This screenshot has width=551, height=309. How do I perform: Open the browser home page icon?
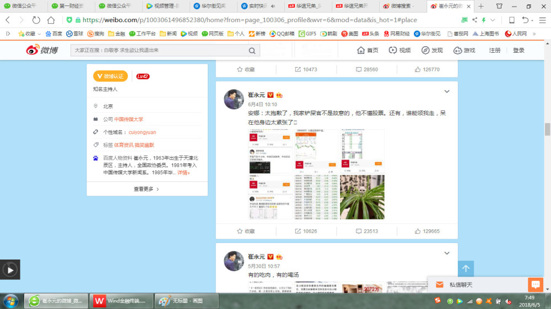click(51, 20)
